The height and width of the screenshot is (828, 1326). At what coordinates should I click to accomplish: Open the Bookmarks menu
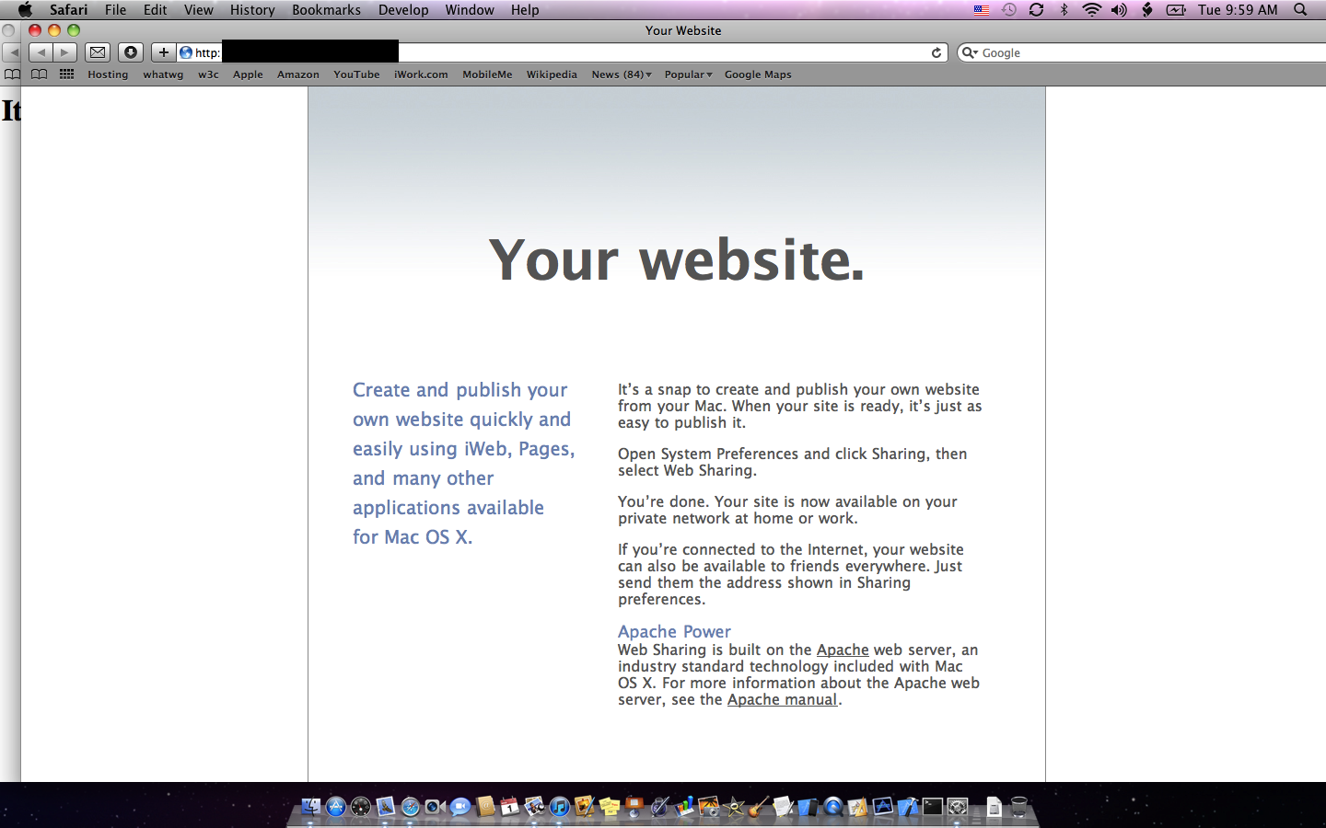click(x=326, y=9)
